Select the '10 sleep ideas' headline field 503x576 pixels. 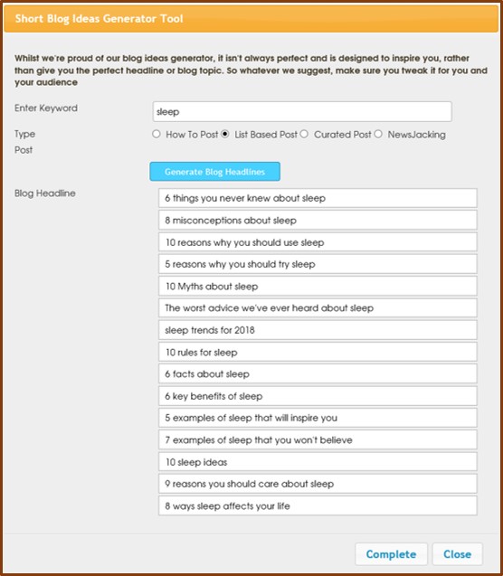tap(318, 462)
